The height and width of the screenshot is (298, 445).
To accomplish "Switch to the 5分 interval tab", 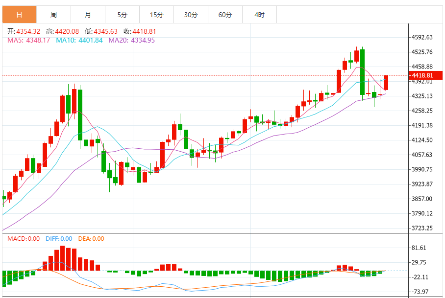I will coord(122,15).
